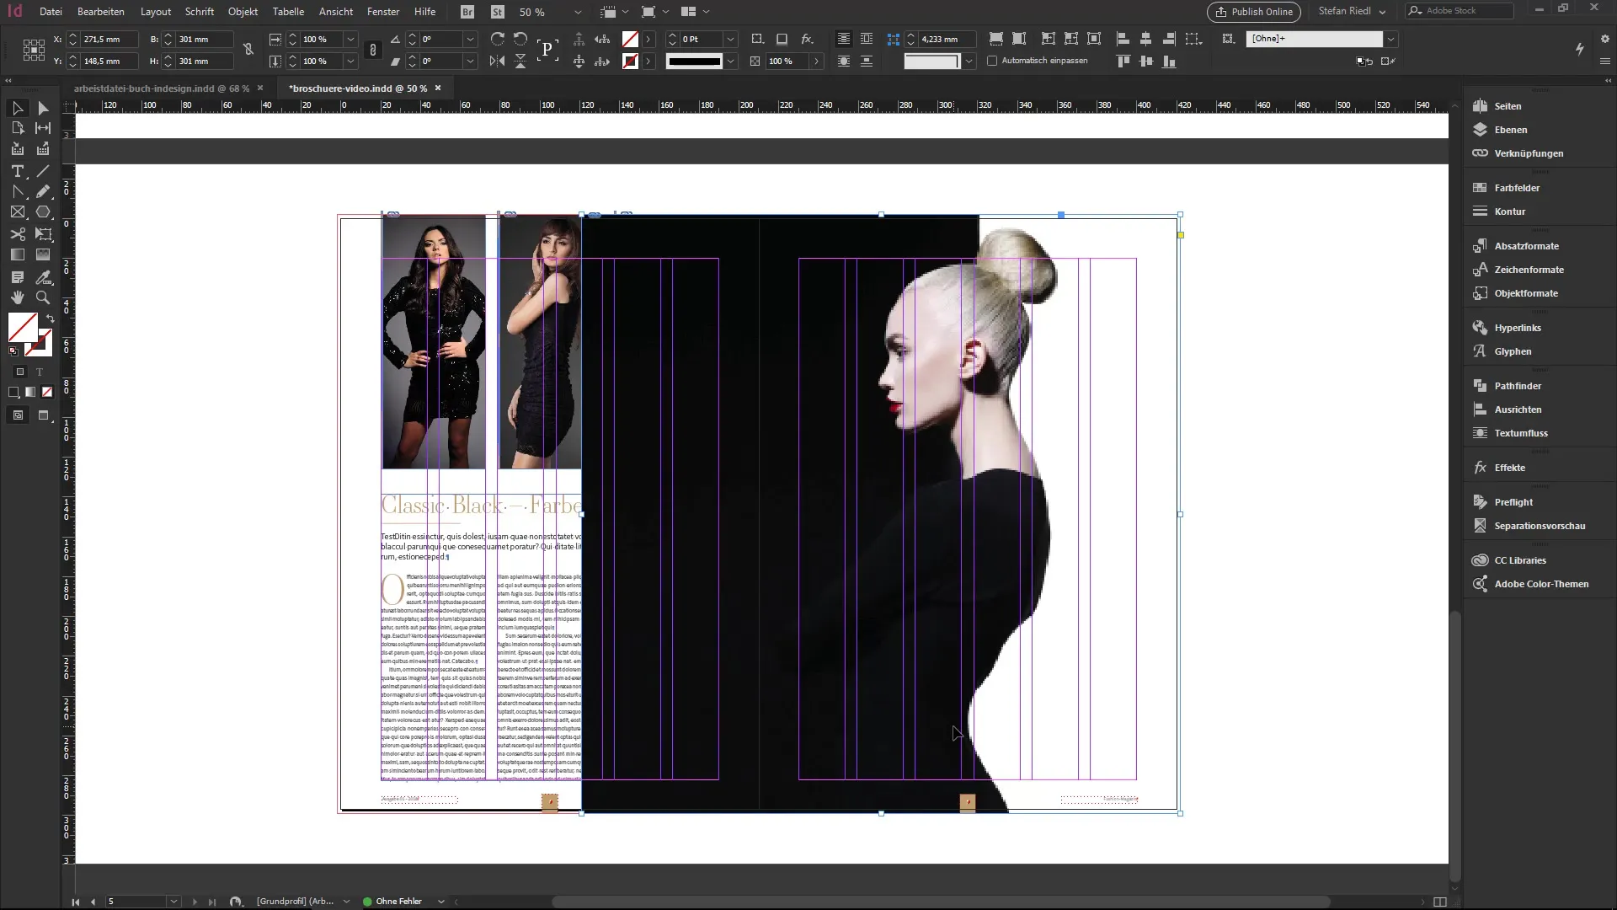
Task: Click the Publish Online button
Action: coord(1254,12)
